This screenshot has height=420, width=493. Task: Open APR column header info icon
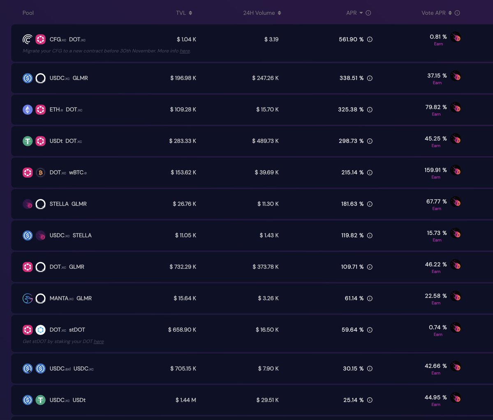368,13
